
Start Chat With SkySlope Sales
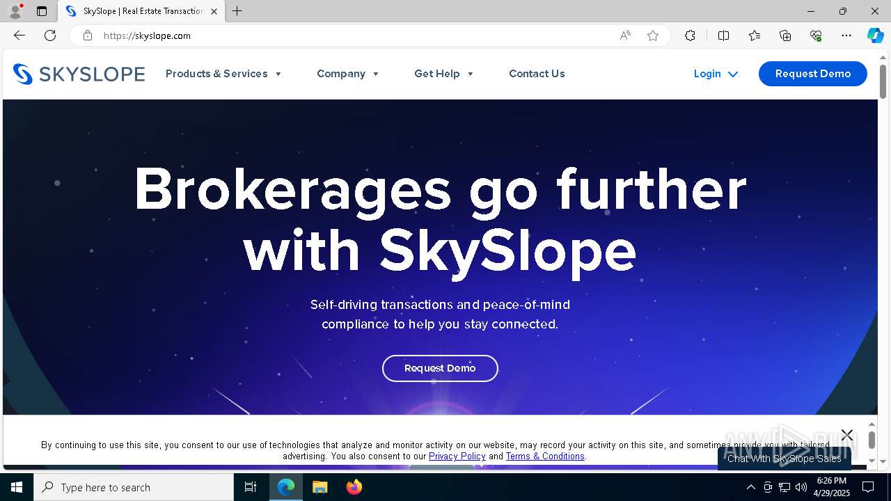(784, 459)
